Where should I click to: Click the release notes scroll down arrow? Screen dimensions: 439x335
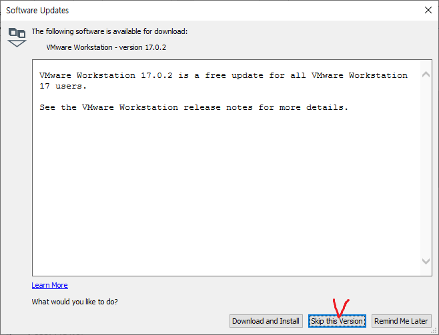[x=426, y=261]
